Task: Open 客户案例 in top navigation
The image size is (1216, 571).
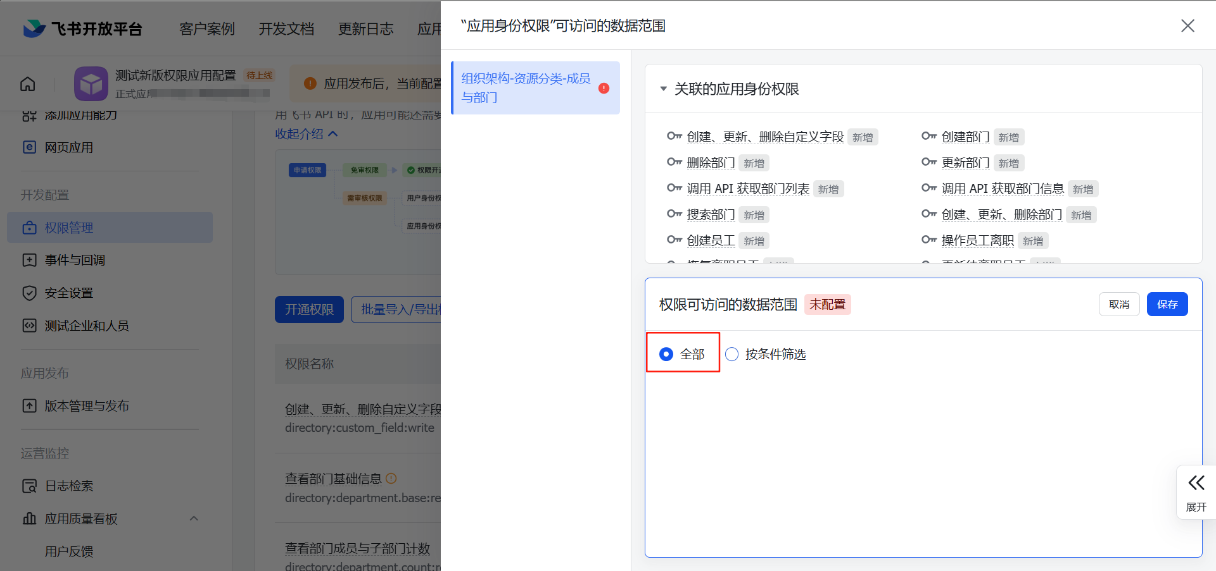Action: coord(207,29)
